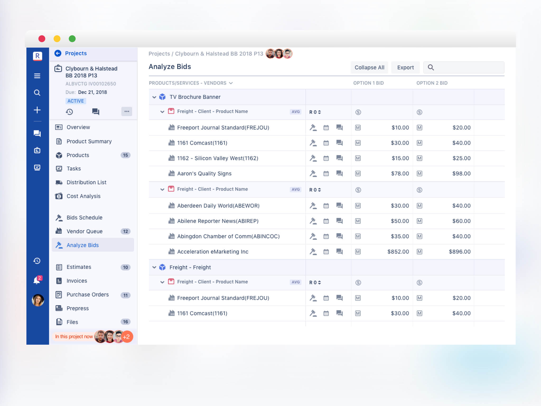Click the search input field
The image size is (541, 406).
(464, 67)
